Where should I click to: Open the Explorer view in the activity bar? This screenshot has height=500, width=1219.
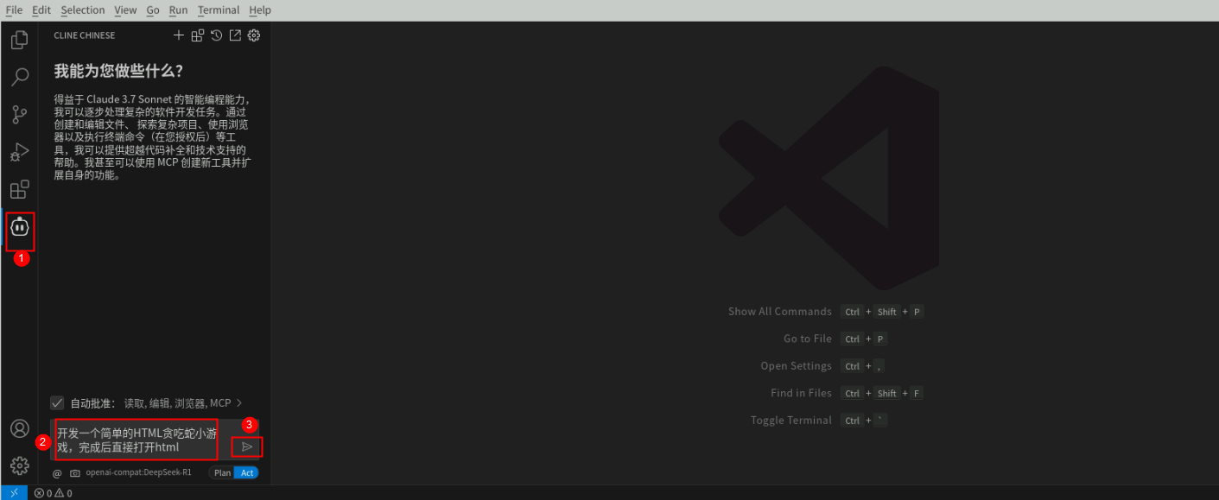point(19,40)
